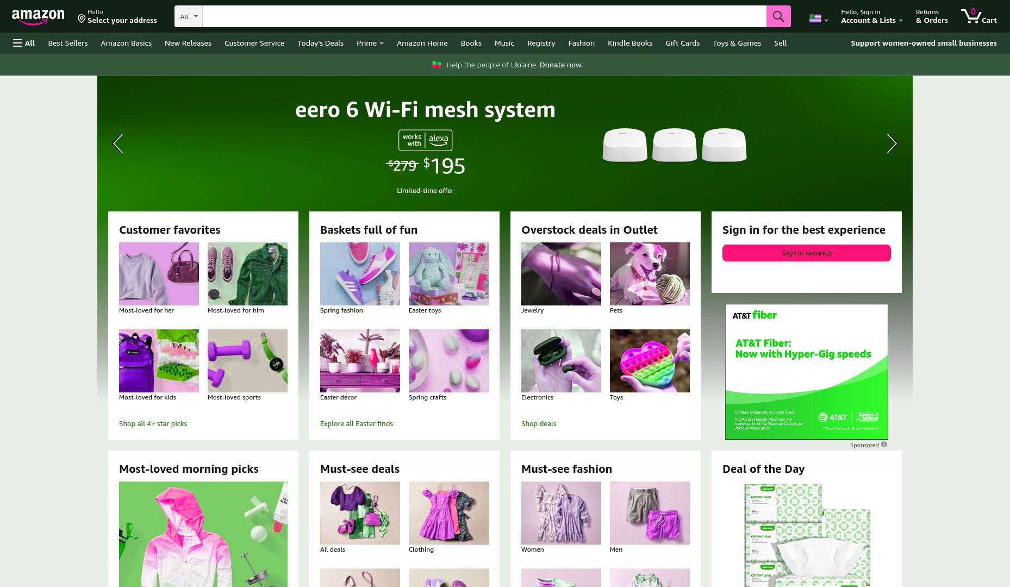Viewport: 1010px width, 587px height.
Task: Open Returns & Orders
Action: tap(932, 16)
